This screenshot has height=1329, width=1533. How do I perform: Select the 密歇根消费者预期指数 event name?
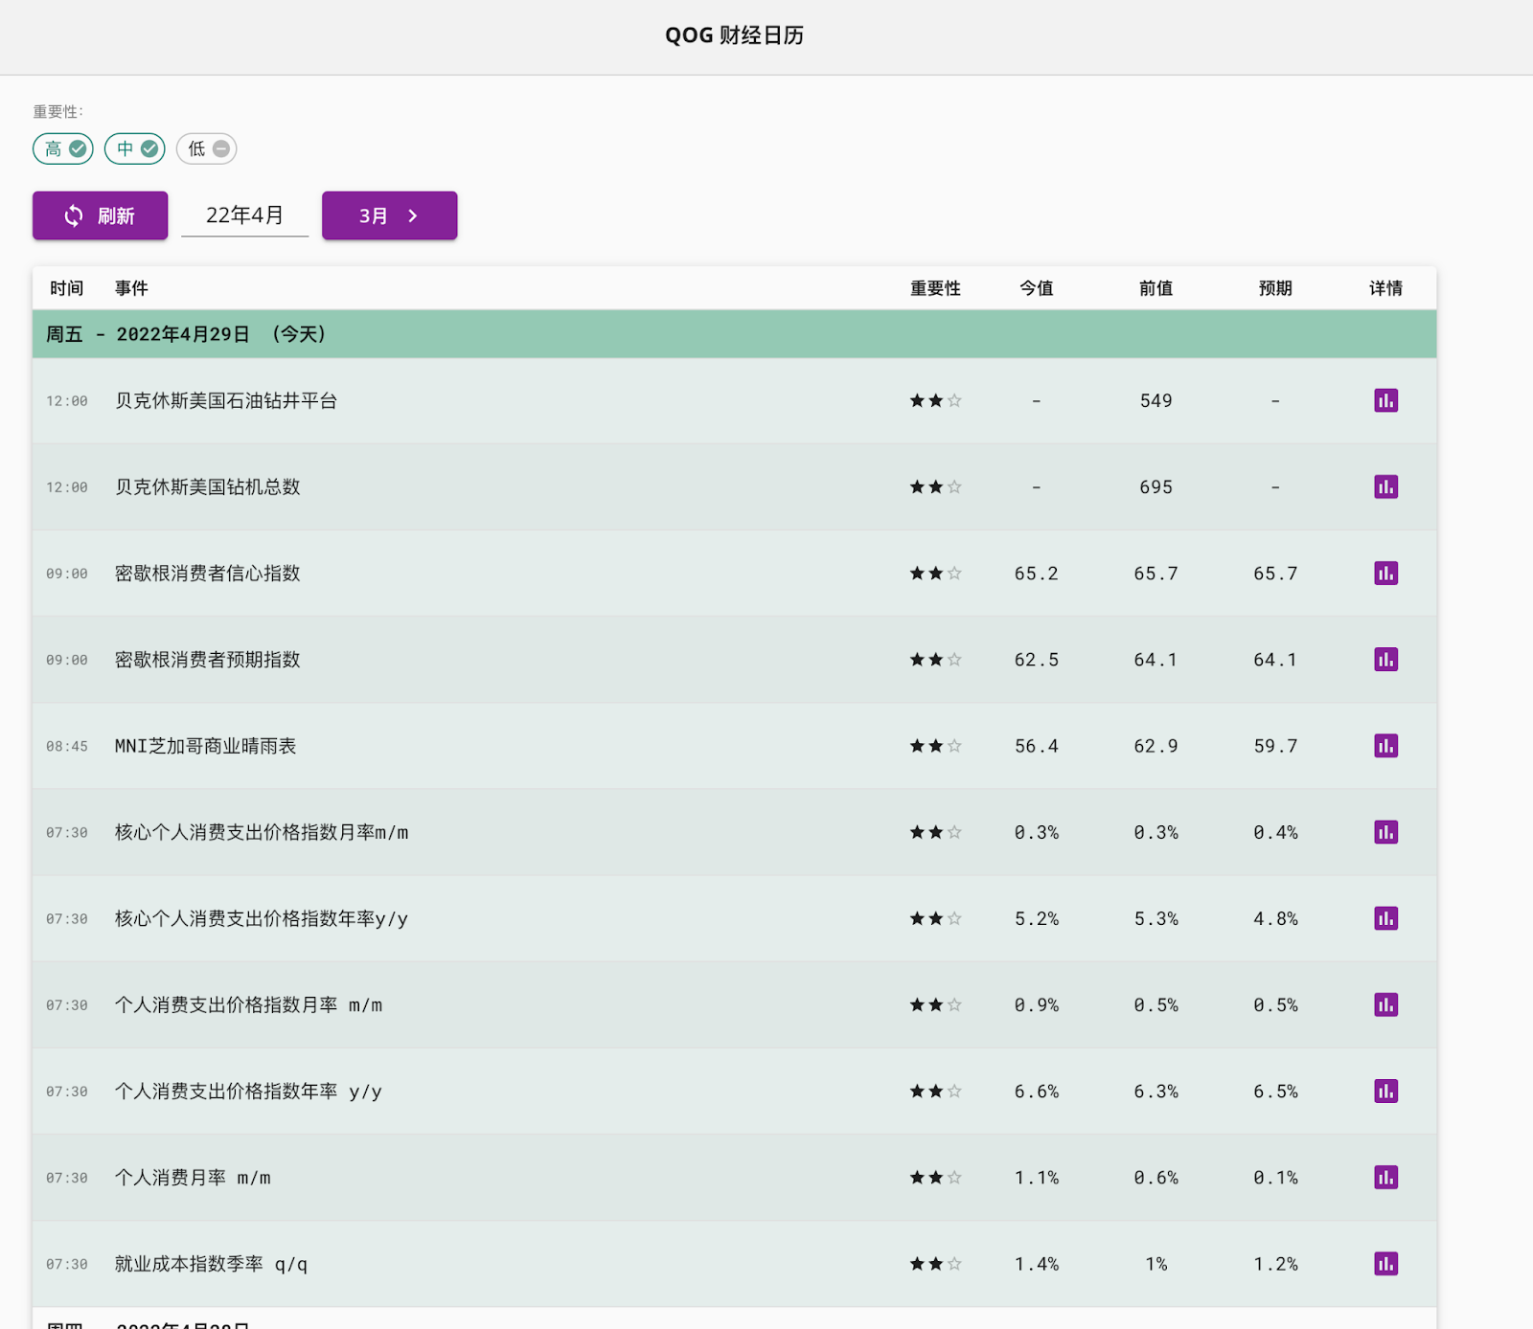pyautogui.click(x=208, y=659)
